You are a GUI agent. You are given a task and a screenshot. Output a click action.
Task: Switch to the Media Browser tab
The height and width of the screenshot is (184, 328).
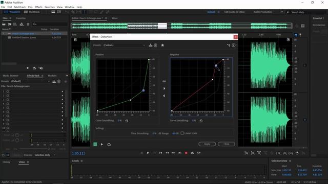click(10, 76)
